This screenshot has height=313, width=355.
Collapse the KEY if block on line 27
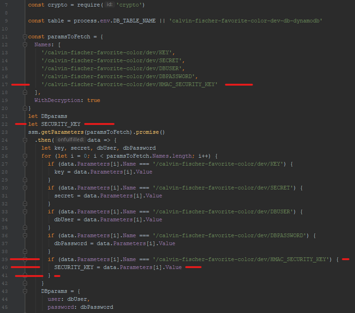tap(25, 164)
